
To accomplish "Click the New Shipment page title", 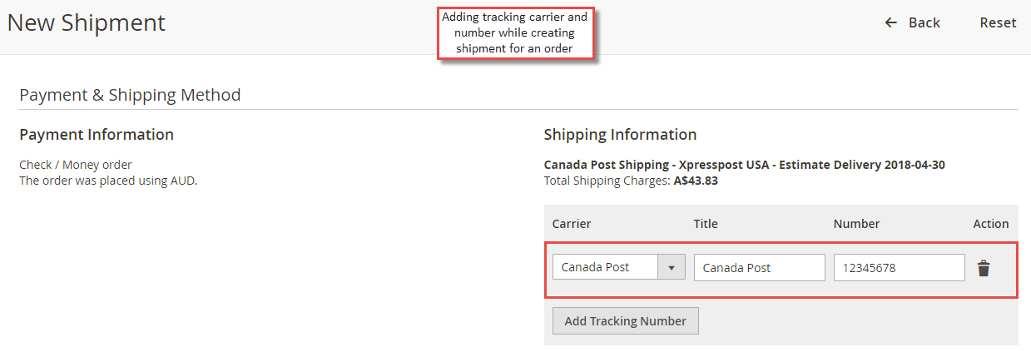I will (87, 22).
